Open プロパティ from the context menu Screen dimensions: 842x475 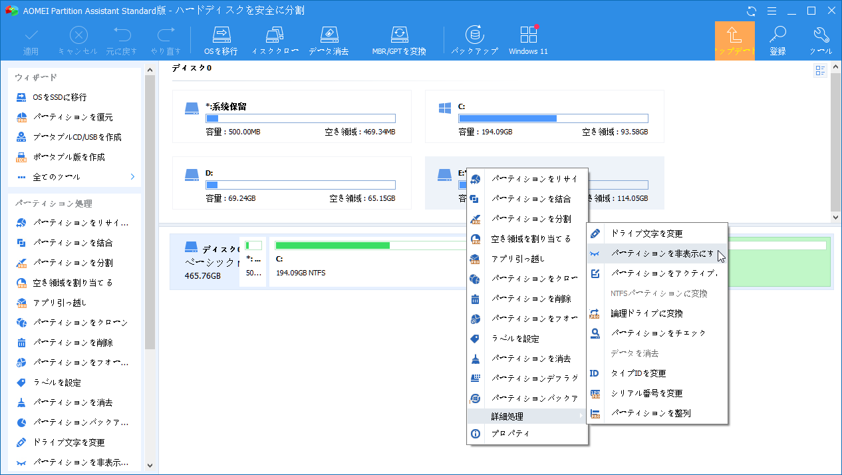tap(527, 434)
